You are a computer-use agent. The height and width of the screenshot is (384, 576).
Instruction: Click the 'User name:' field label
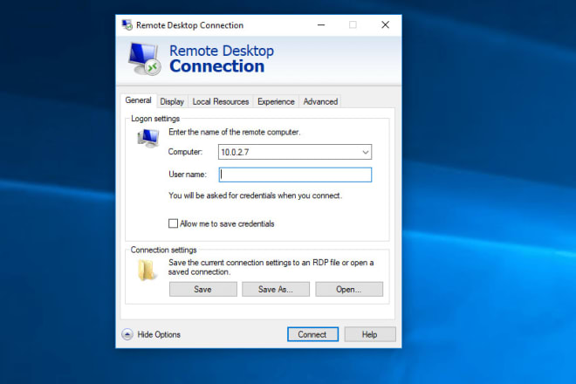(188, 175)
